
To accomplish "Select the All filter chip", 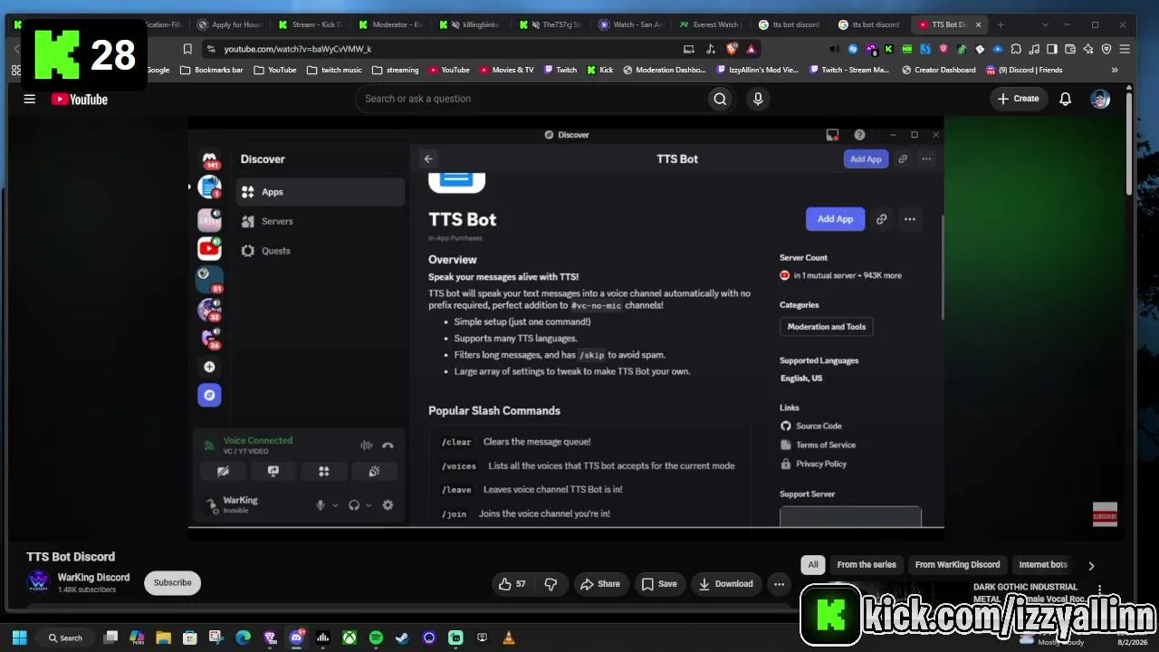I will tap(813, 564).
